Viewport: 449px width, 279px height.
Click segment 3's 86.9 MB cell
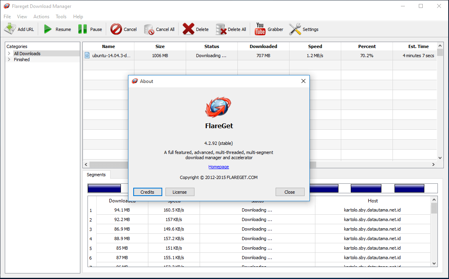[x=122, y=229]
